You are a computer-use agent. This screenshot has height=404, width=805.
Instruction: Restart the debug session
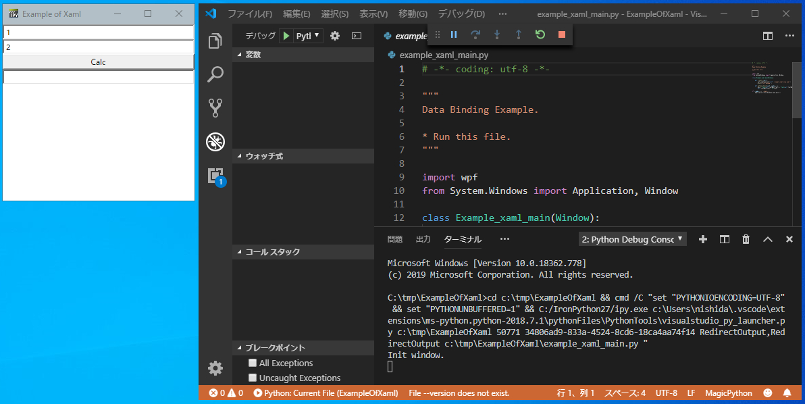point(540,34)
